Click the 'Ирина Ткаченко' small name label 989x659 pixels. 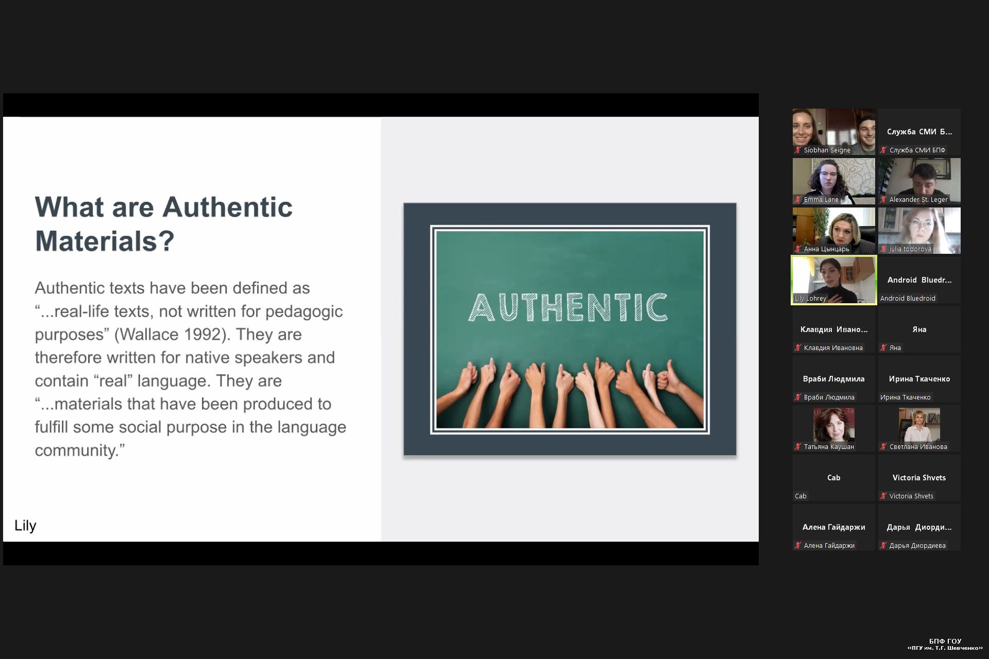pyautogui.click(x=905, y=397)
